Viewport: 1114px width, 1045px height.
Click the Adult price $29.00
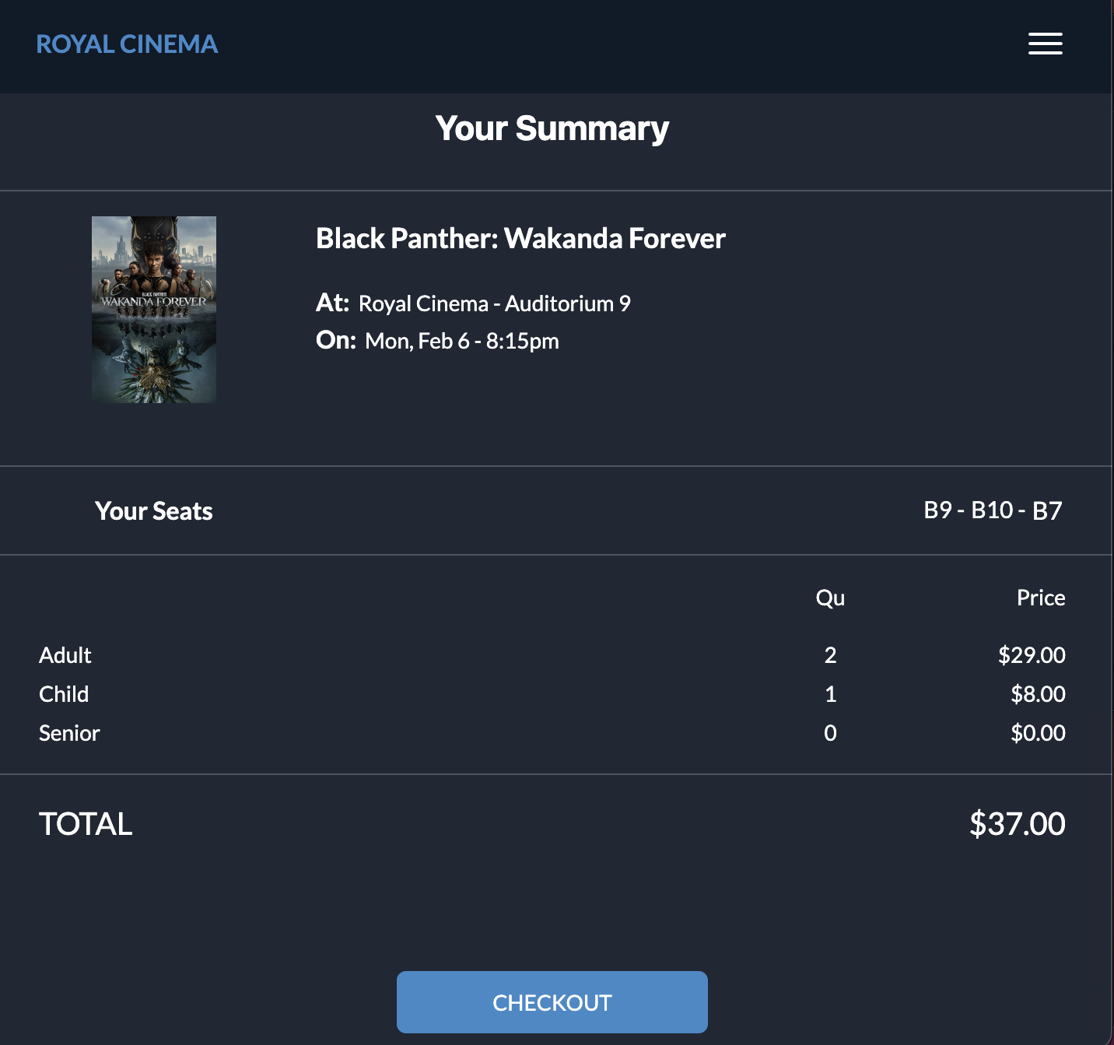point(1032,655)
